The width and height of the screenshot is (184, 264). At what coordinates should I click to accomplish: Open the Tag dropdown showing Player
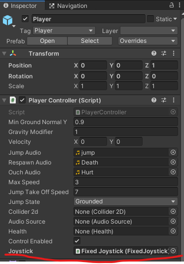click(x=64, y=31)
